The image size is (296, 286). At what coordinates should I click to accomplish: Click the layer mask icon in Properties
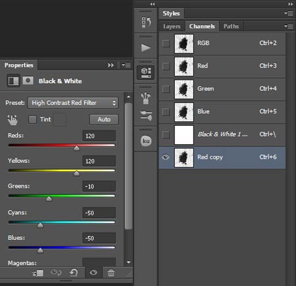[28, 80]
